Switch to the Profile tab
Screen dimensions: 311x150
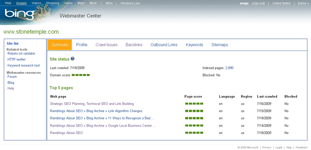[82, 45]
